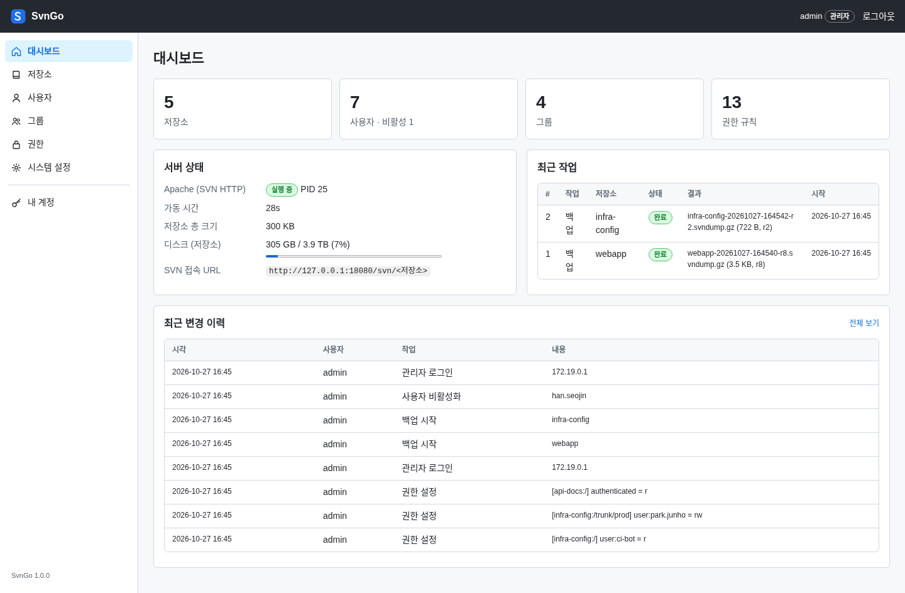The image size is (905, 593).
Task: Click the SvnGo 1.0.0 version text
Action: pyautogui.click(x=30, y=575)
